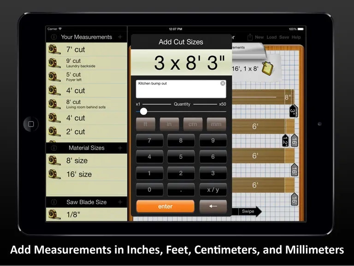
Task: Open the Help menu item
Action: click(x=296, y=37)
